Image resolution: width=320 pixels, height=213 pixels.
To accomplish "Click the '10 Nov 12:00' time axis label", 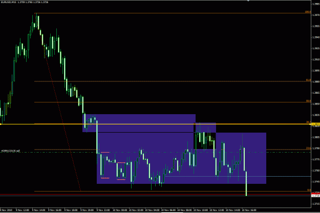I will pyautogui.click(x=217, y=210).
